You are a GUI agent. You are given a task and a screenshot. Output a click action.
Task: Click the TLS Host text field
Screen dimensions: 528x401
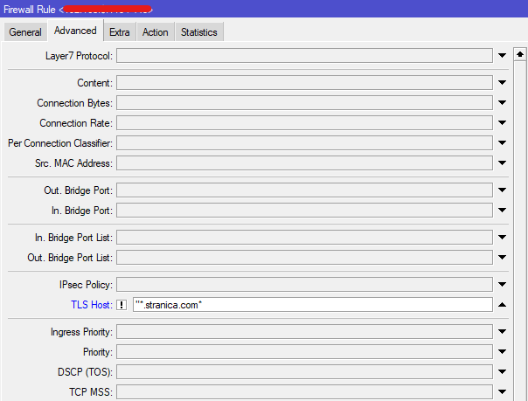click(311, 304)
